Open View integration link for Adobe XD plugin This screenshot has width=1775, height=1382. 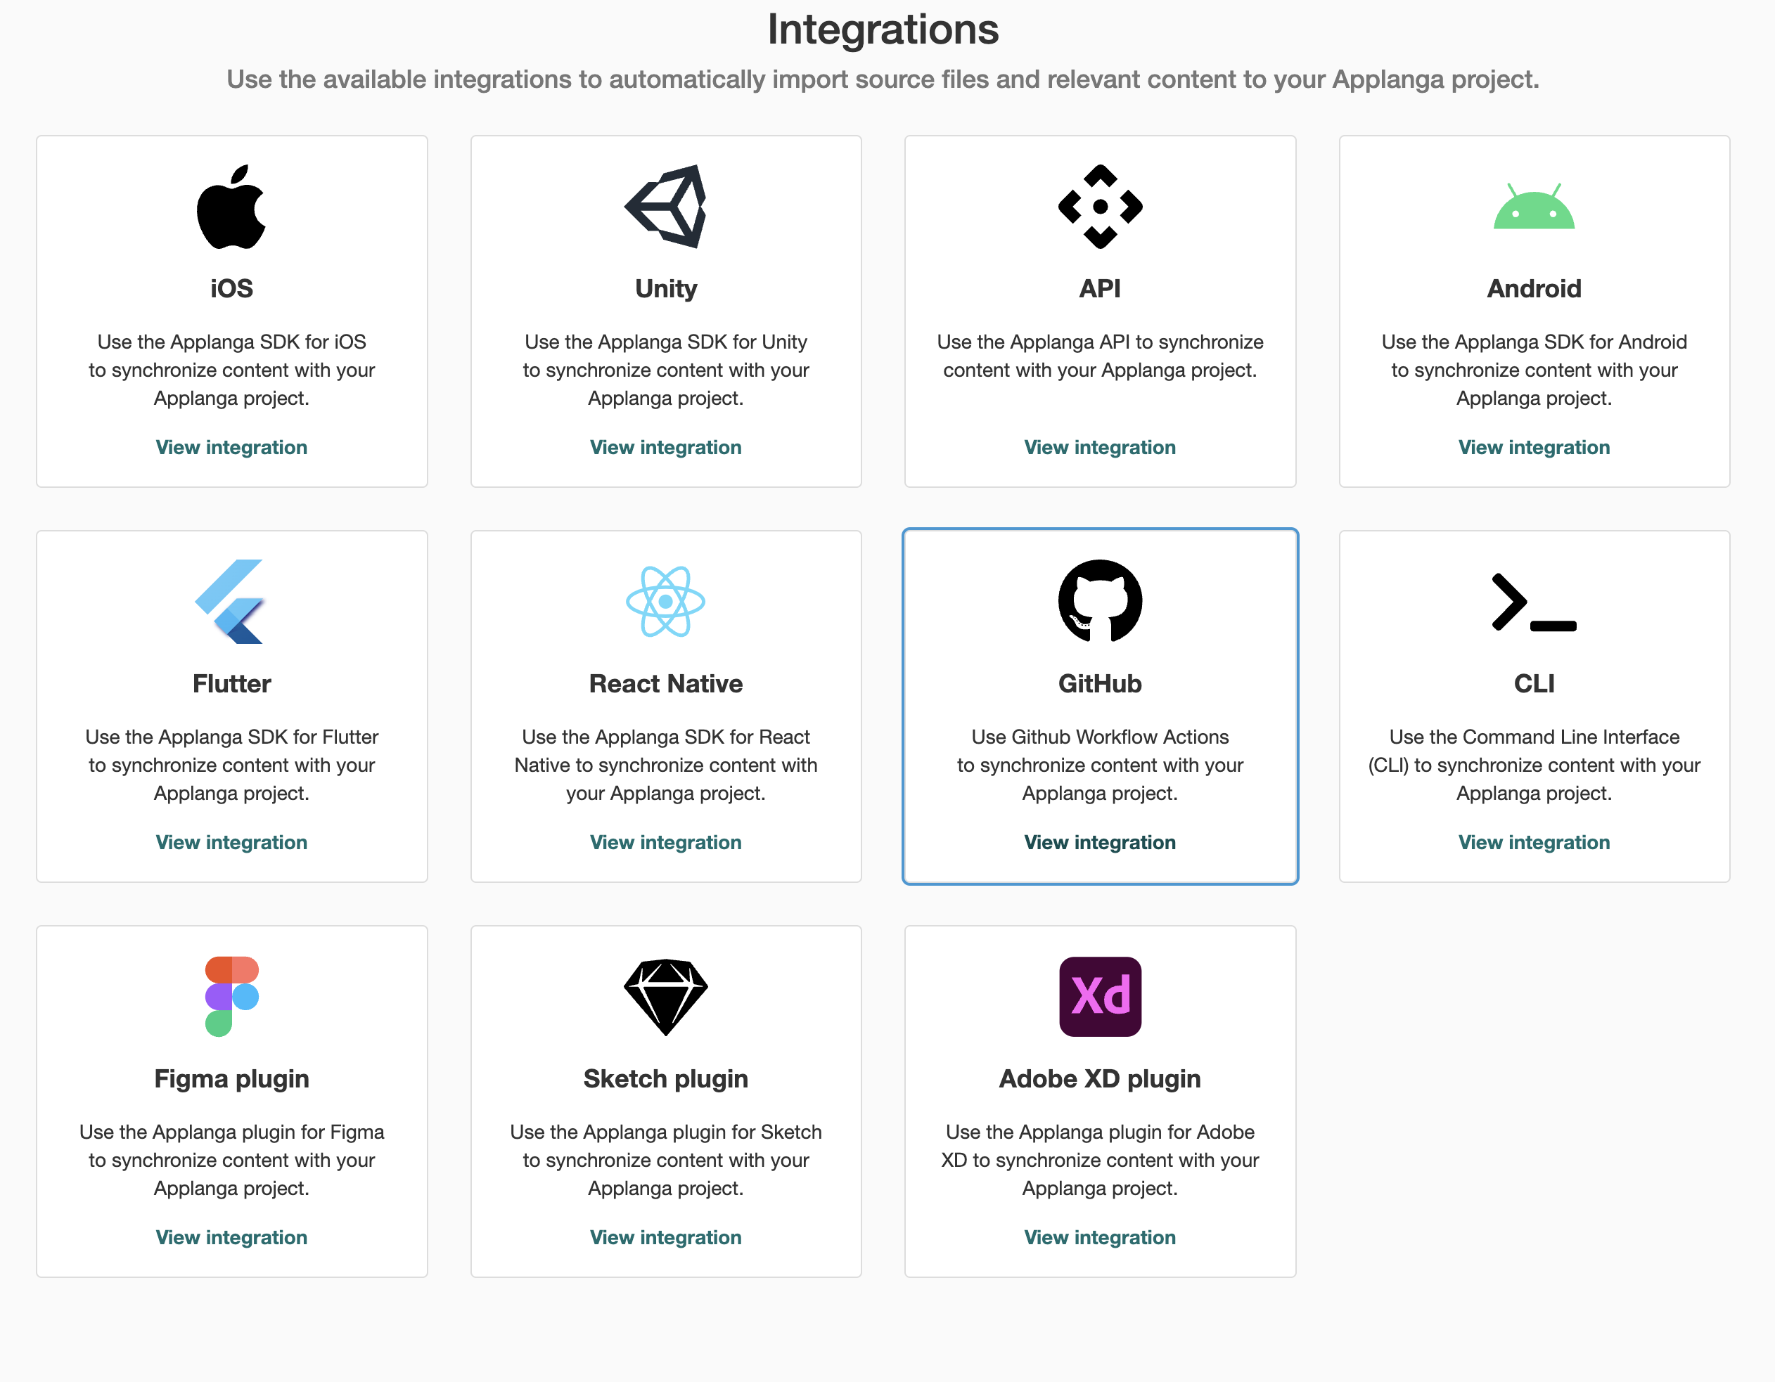pyautogui.click(x=1100, y=1237)
